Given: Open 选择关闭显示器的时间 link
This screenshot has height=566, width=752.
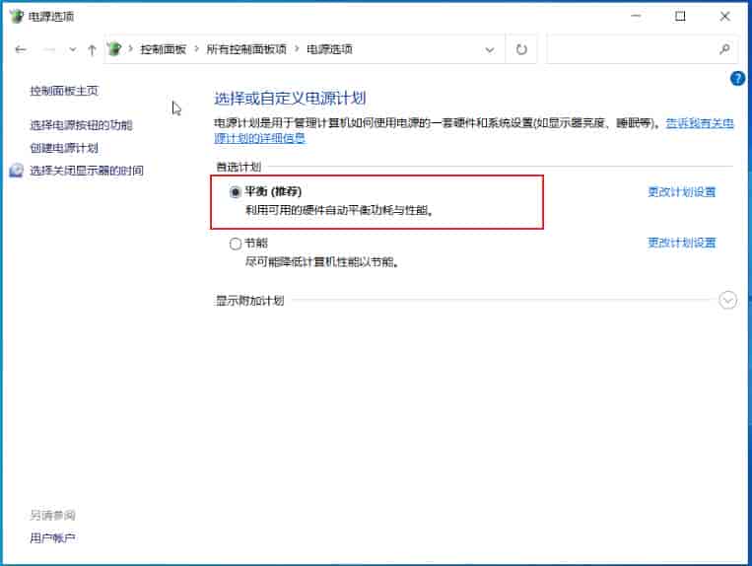Looking at the screenshot, I should 87,171.
